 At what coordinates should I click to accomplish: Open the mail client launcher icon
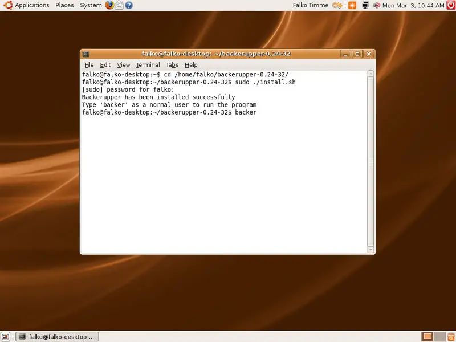[119, 5]
